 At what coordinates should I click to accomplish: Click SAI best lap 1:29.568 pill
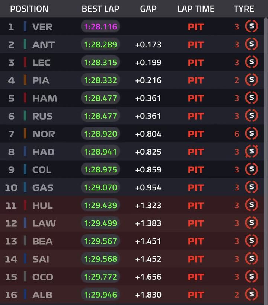pos(100,259)
